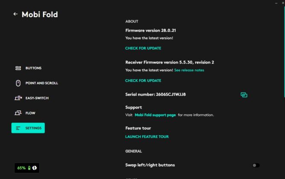Click the battery icon in status box
Viewport: 285px width, 179px height.
pos(29,168)
